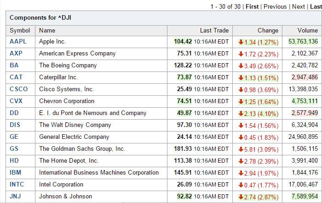
Task: Open the GE symbol link
Action: [x=14, y=137]
